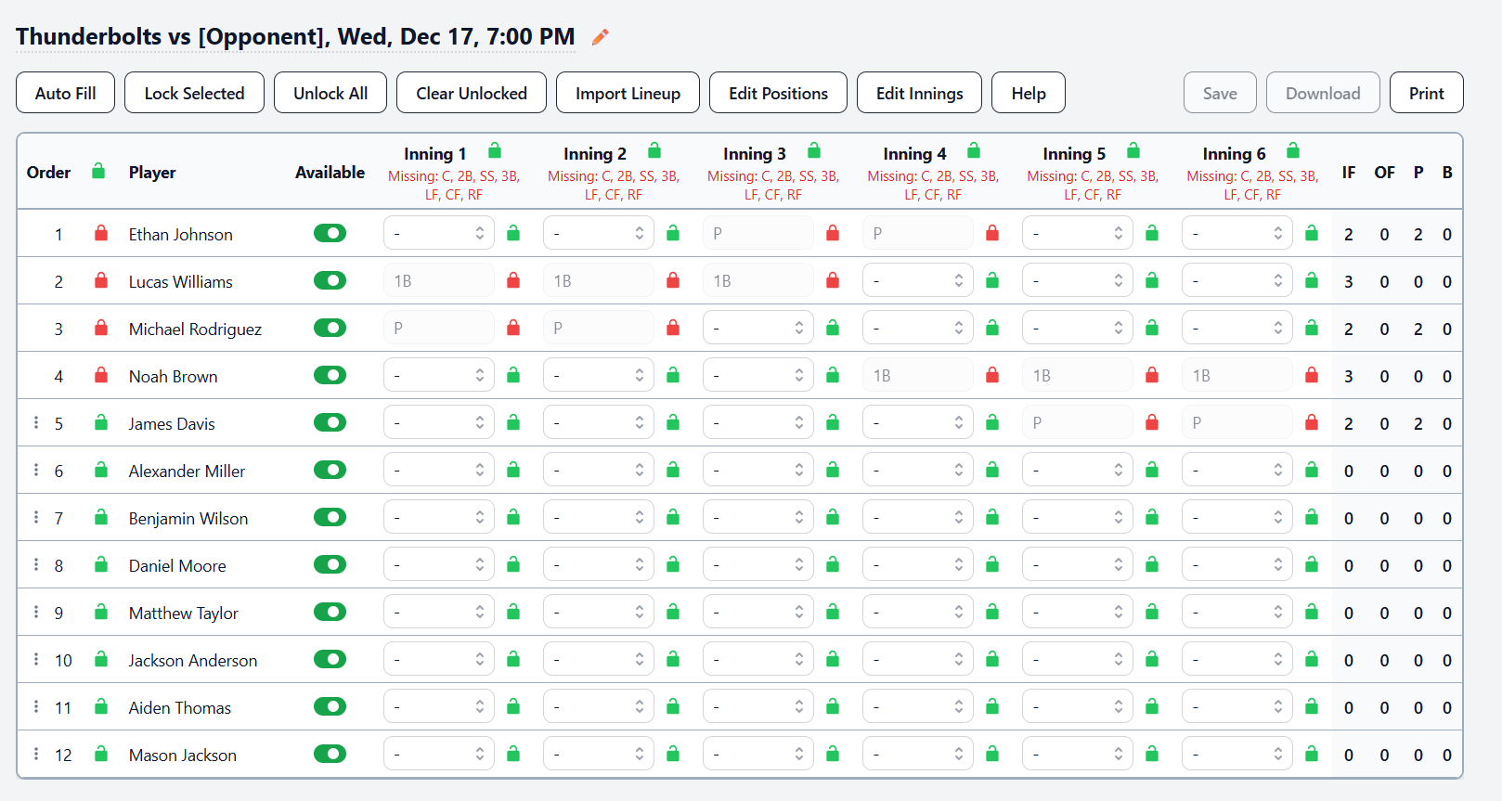Click the green lock in the Order column header
The height and width of the screenshot is (801, 1502).
(x=98, y=172)
